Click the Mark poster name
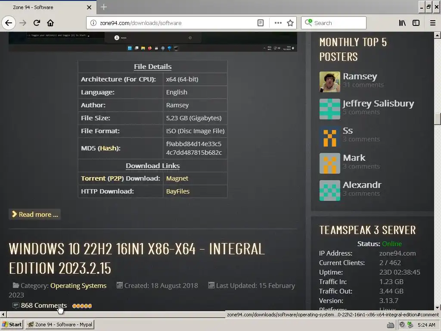This screenshot has height=331, width=441. [354, 158]
